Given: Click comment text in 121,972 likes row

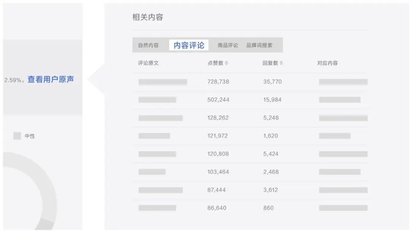Looking at the screenshot, I should (x=154, y=136).
